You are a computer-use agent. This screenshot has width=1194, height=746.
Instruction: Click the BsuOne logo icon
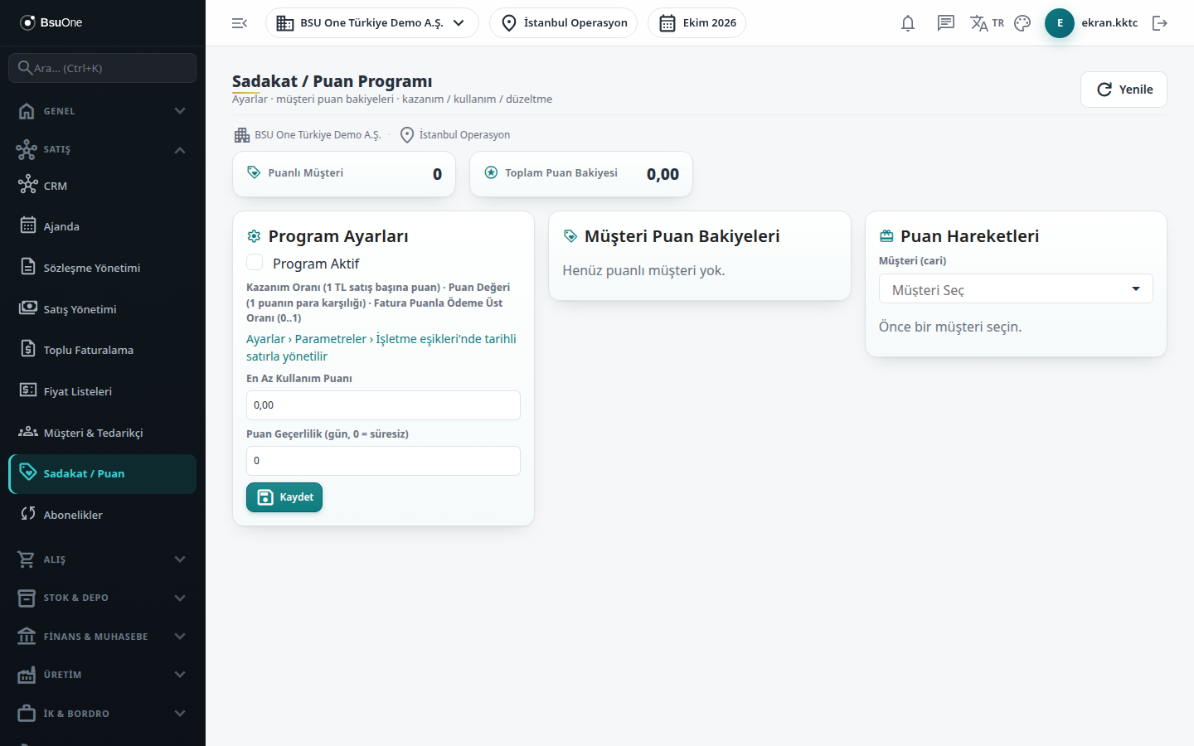(x=27, y=22)
